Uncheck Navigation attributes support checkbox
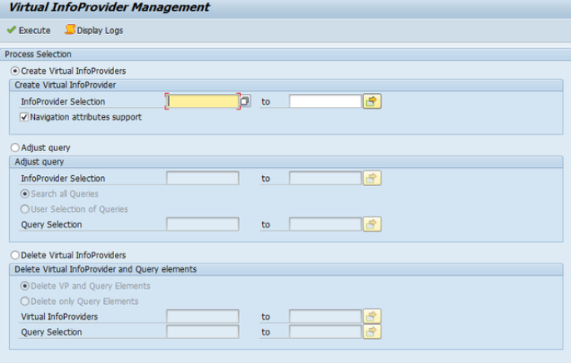Viewport: 571px width, 363px height. coord(24,117)
